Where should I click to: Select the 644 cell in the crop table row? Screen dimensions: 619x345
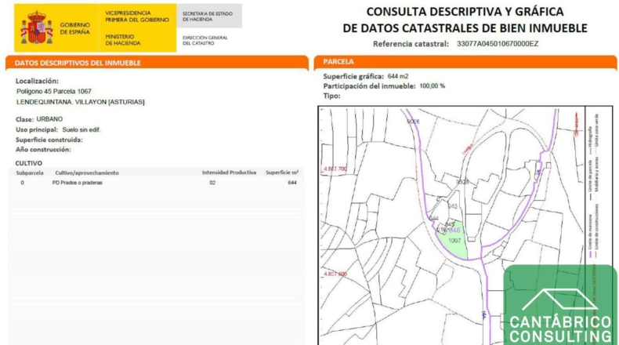click(292, 183)
